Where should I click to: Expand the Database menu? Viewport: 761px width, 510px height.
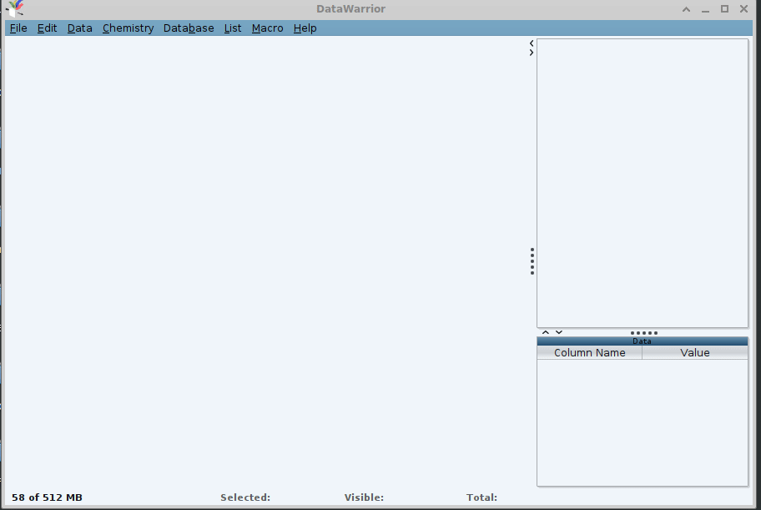[189, 28]
